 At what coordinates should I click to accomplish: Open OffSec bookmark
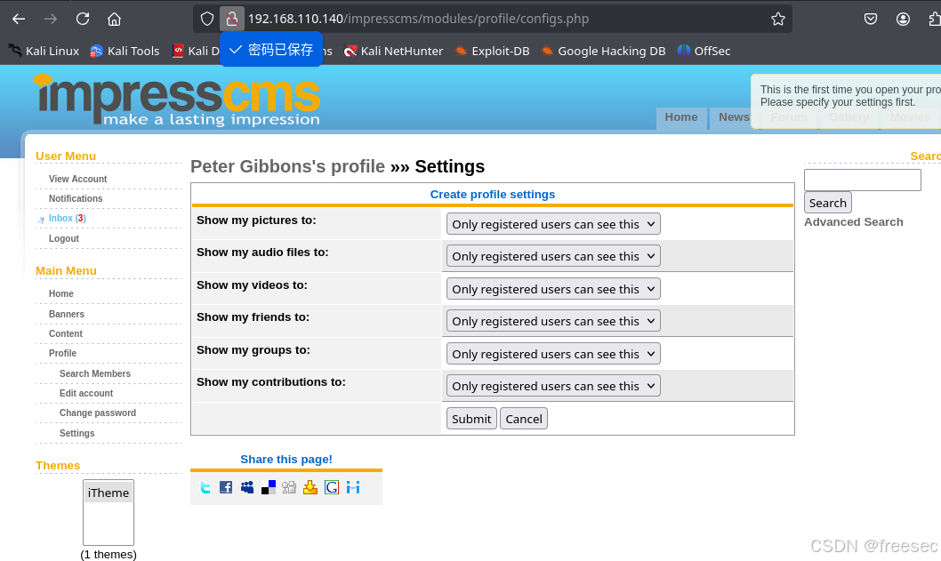[x=704, y=51]
